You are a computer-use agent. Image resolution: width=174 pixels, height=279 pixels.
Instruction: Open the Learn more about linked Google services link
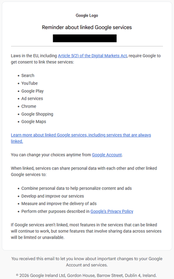pyautogui.click(x=81, y=138)
